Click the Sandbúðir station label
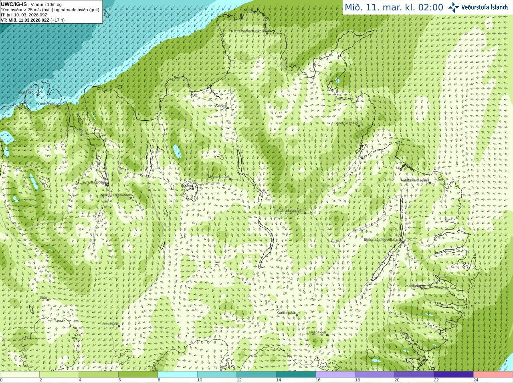Screen dimensions: 513x383 pos(110,324)
